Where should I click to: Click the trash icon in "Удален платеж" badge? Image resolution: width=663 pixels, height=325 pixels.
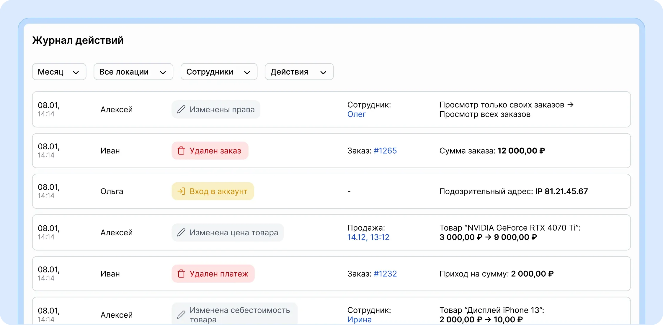[x=181, y=274]
